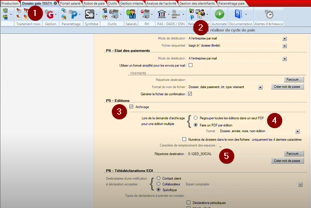Open the 'Format du nom de fichier' dropdown

(x=260, y=87)
